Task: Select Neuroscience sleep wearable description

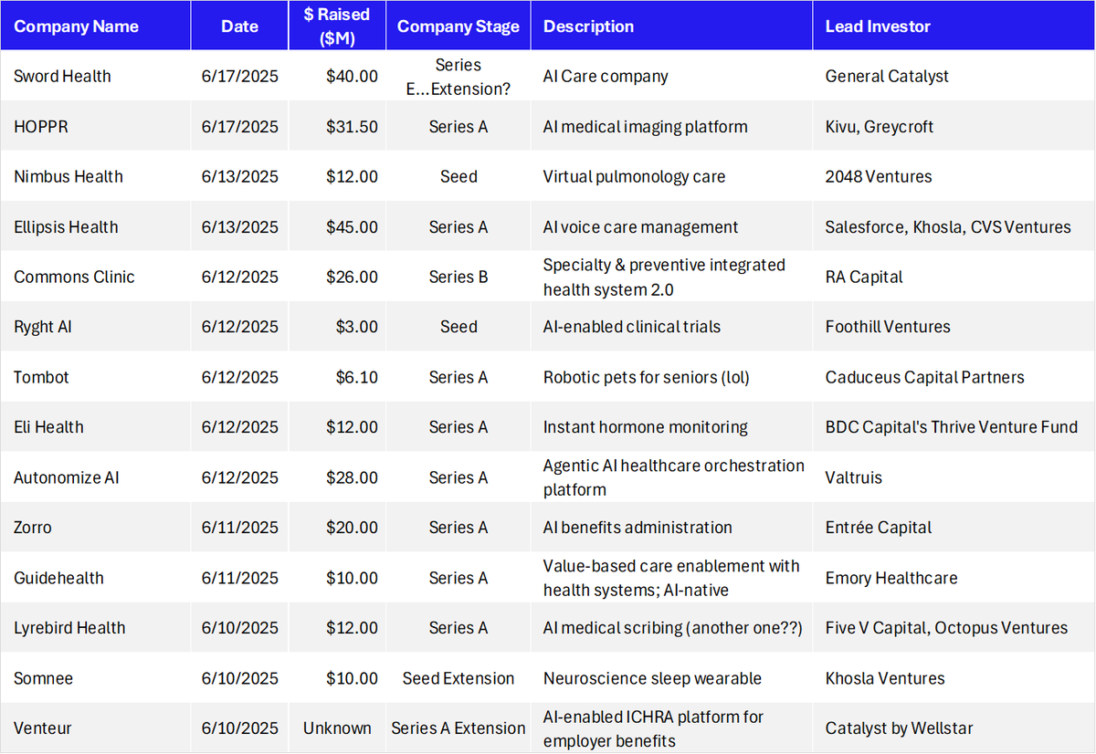Action: [672, 678]
